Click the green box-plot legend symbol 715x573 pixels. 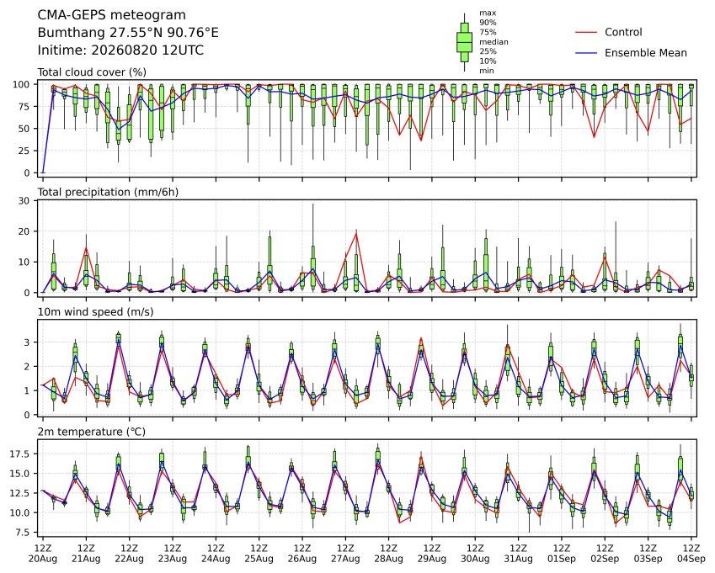point(464,42)
